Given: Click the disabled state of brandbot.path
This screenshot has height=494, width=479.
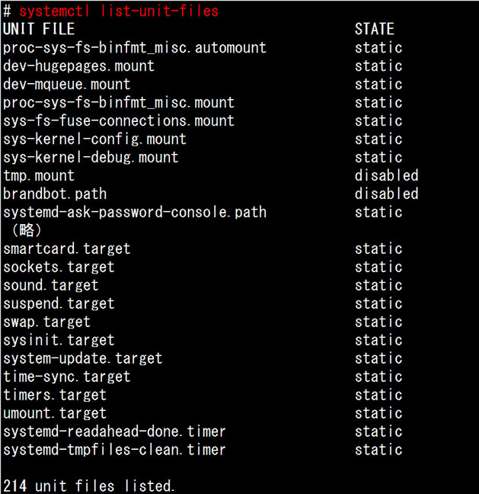Looking at the screenshot, I should [x=386, y=194].
